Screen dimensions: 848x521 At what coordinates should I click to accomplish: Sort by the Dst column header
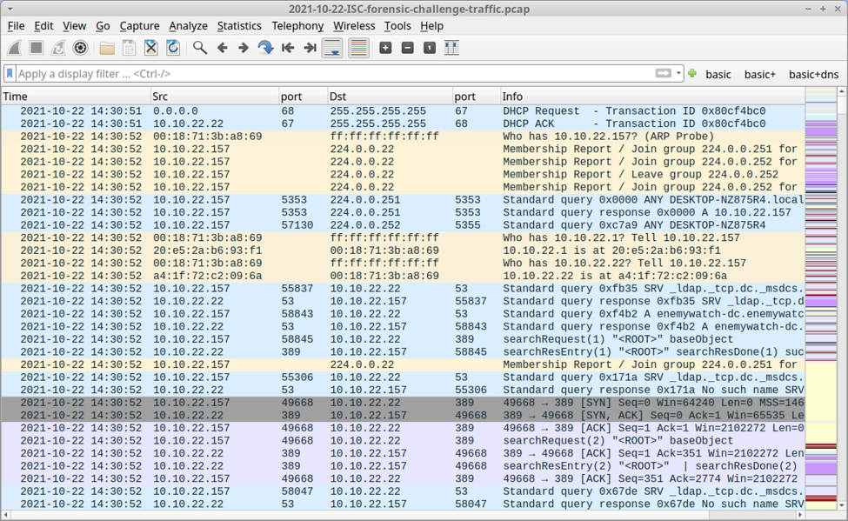(x=390, y=97)
